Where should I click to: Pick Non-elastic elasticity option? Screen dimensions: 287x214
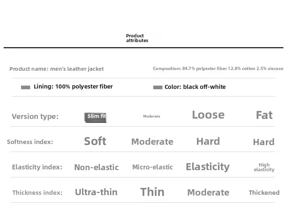coord(96,167)
